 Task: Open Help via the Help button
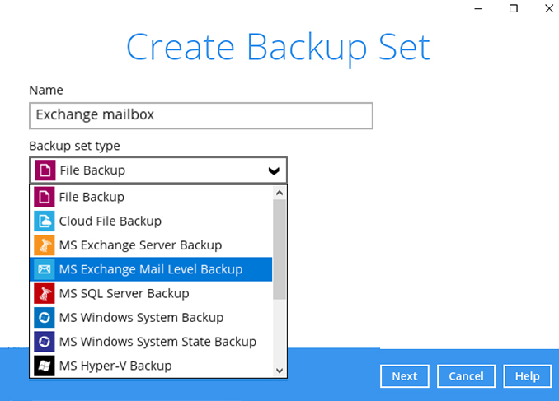pyautogui.click(x=528, y=376)
